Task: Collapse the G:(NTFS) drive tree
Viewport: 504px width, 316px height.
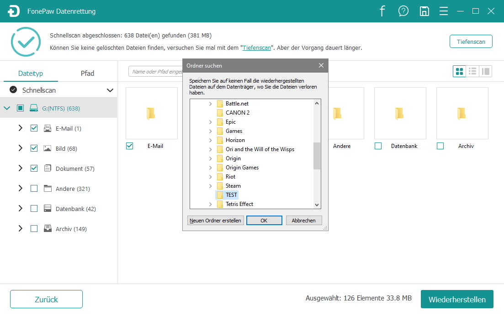Action: [x=7, y=108]
